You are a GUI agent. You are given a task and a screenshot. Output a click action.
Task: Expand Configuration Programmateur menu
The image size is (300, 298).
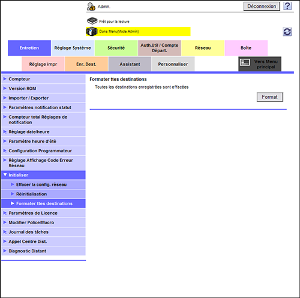pyautogui.click(x=43, y=150)
